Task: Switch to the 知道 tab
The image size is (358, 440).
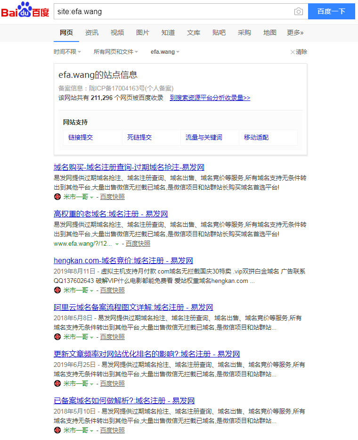Action: pyautogui.click(x=168, y=33)
